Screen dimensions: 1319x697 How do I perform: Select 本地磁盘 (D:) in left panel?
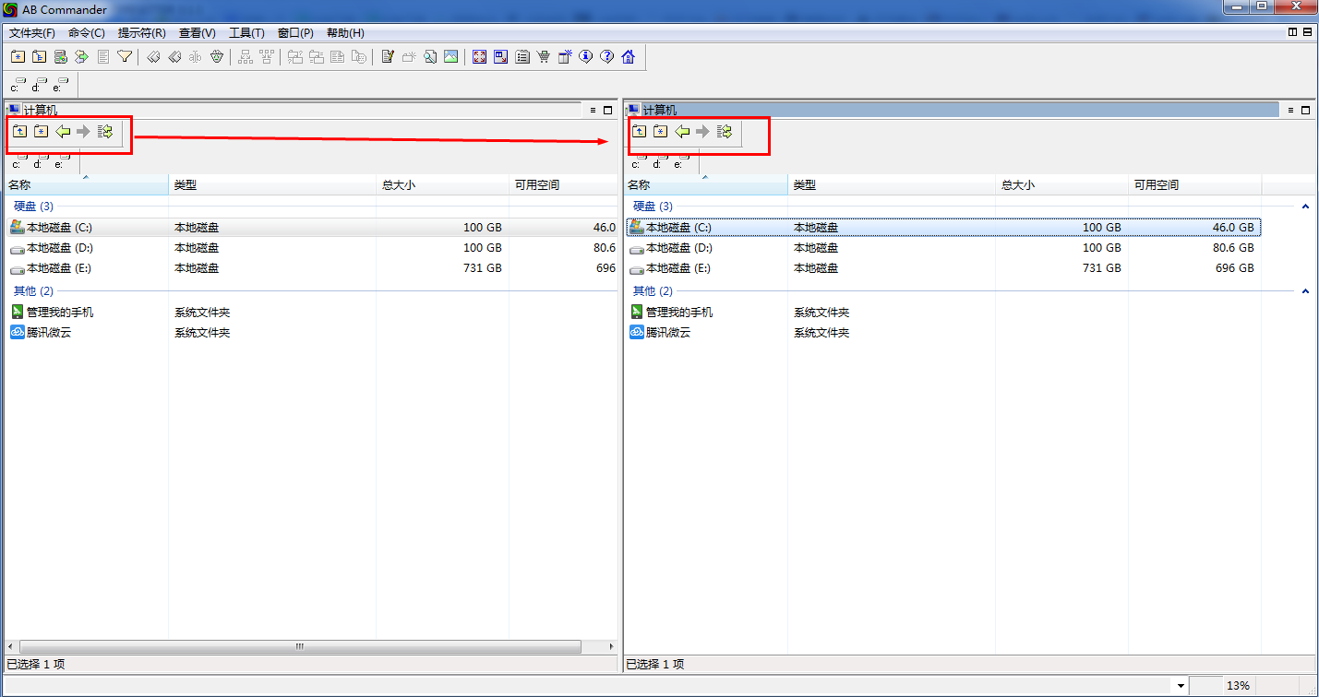click(310, 248)
